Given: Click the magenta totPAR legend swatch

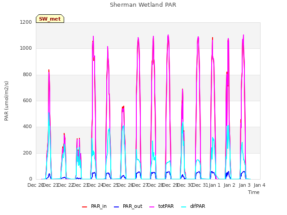Looking at the screenshot, I should [x=152, y=207].
